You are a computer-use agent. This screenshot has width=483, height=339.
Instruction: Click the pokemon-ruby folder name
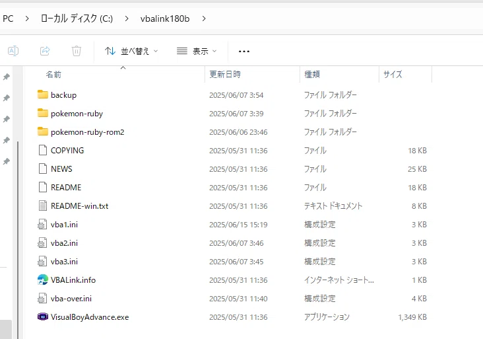tap(77, 114)
